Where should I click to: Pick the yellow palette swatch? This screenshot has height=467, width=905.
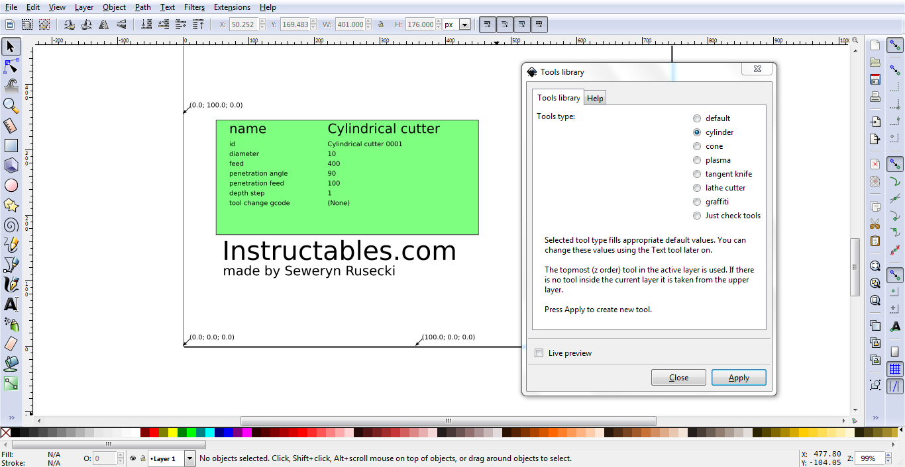coord(172,433)
